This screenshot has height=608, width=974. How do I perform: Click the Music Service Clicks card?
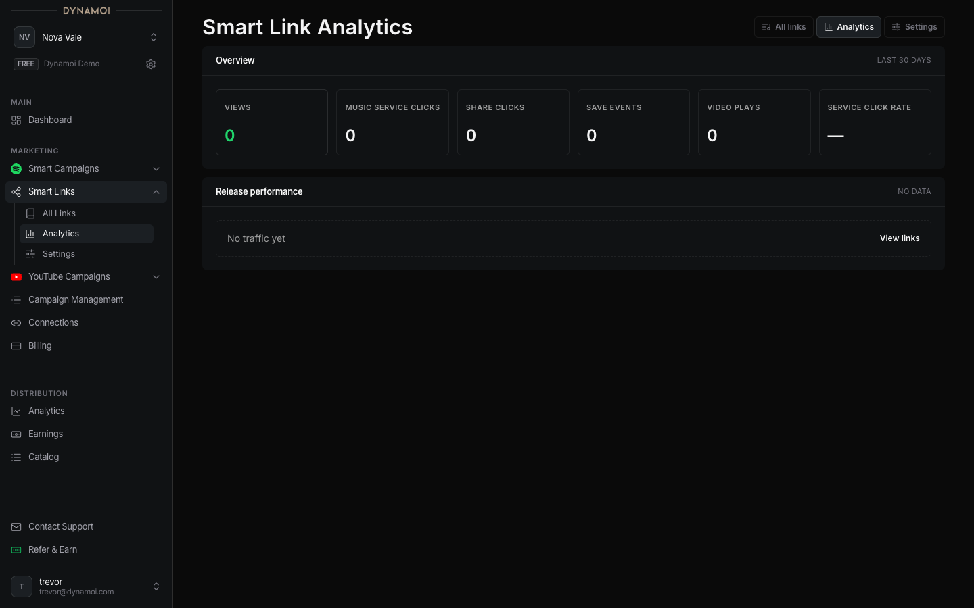click(x=392, y=122)
